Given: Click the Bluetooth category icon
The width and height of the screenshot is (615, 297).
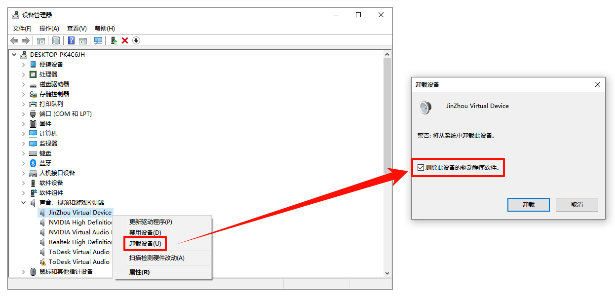Looking at the screenshot, I should point(33,163).
